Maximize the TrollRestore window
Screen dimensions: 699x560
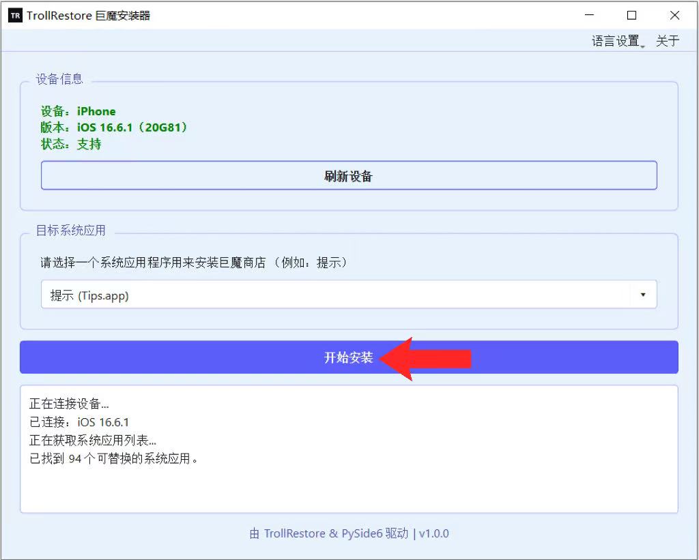631,15
